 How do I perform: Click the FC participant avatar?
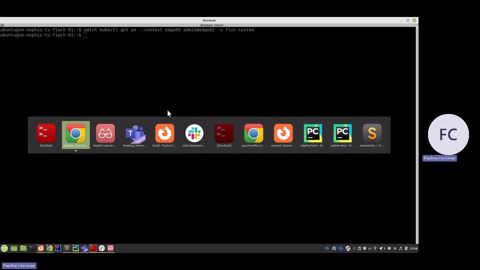coord(448,134)
